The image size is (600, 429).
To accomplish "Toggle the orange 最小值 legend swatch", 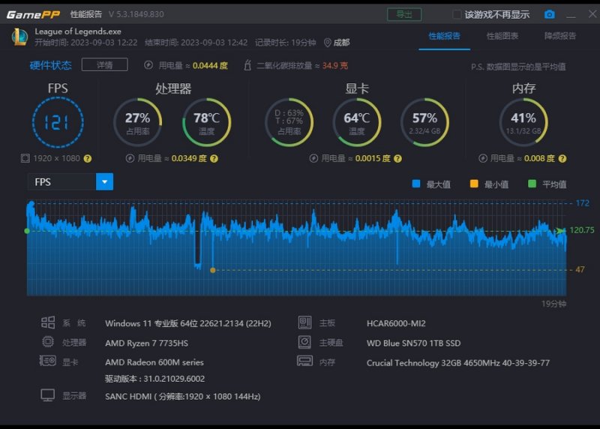I will [x=474, y=184].
